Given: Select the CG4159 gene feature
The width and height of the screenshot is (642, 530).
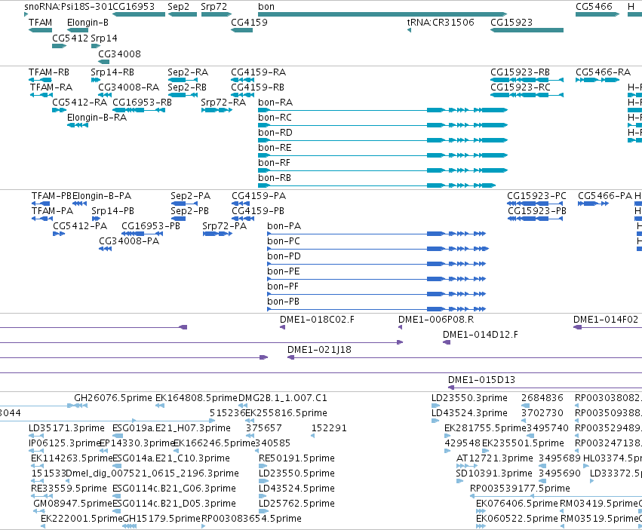Looking at the screenshot, I should pyautogui.click(x=241, y=30).
